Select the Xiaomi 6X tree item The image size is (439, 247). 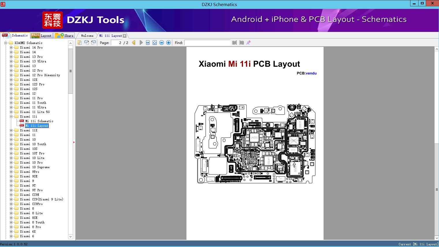pyautogui.click(x=28, y=231)
